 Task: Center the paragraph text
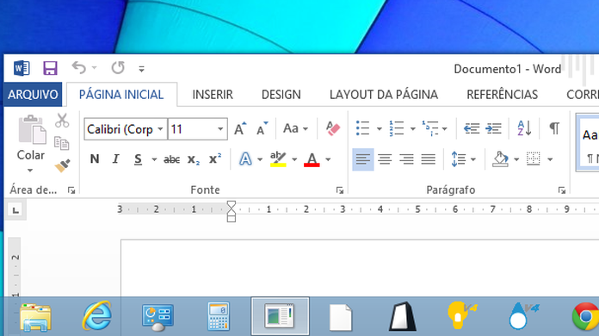pyautogui.click(x=385, y=159)
